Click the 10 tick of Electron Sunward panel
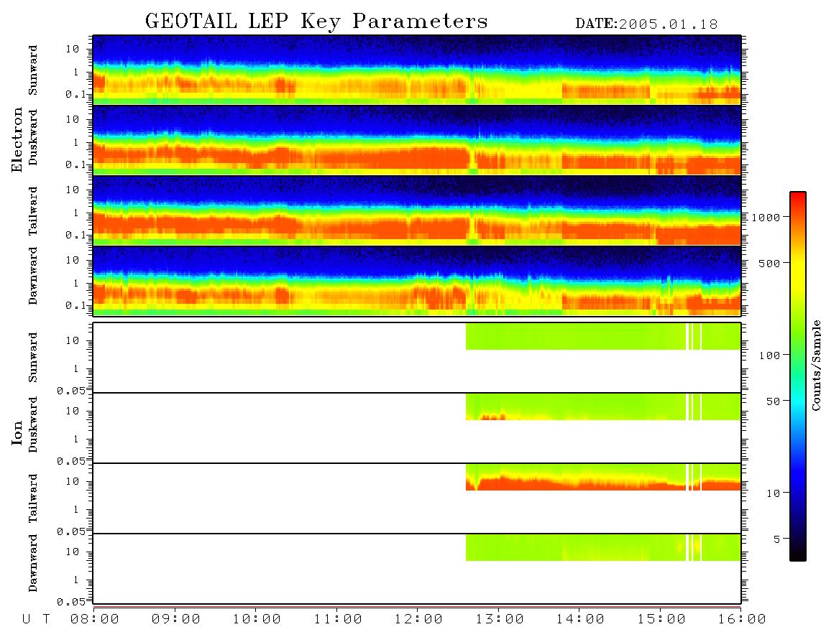The height and width of the screenshot is (632, 821). tap(73, 49)
